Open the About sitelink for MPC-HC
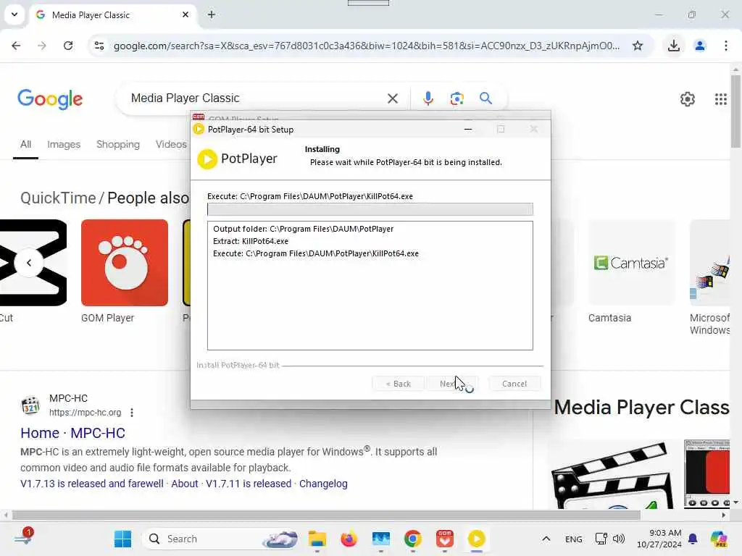Screen dimensions: 742x556 (185, 484)
